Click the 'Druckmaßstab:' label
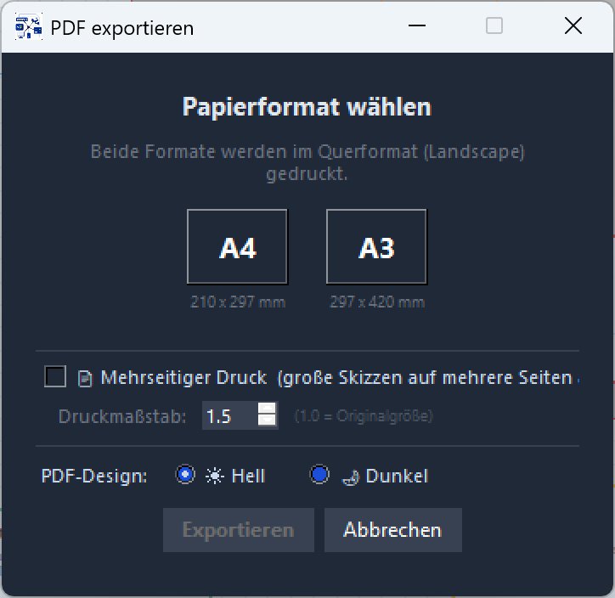Viewport: 615px width, 598px height. [x=122, y=416]
